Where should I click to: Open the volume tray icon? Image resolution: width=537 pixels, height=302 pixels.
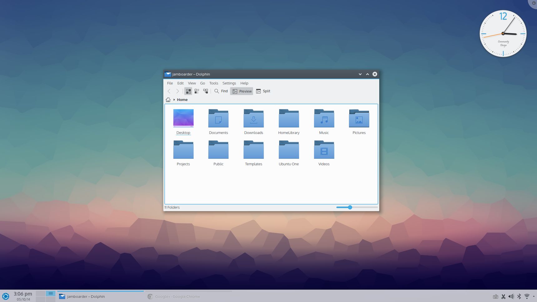tap(511, 296)
